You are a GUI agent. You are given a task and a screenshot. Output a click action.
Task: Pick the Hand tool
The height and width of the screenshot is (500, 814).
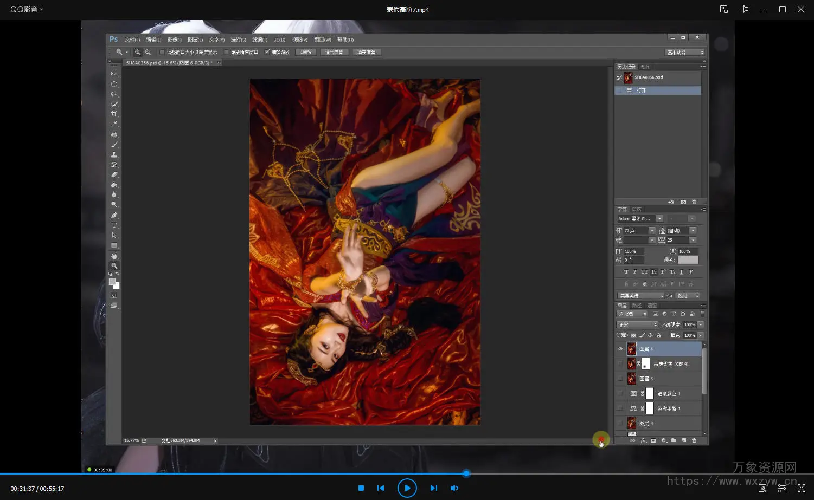point(114,256)
